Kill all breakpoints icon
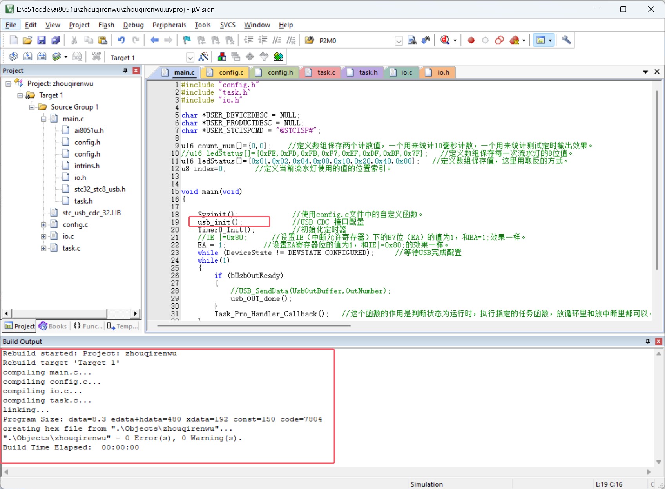This screenshot has height=489, width=665. coord(515,40)
